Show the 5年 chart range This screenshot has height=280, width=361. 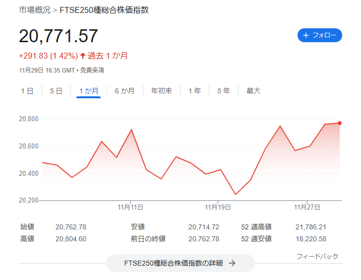click(x=224, y=91)
